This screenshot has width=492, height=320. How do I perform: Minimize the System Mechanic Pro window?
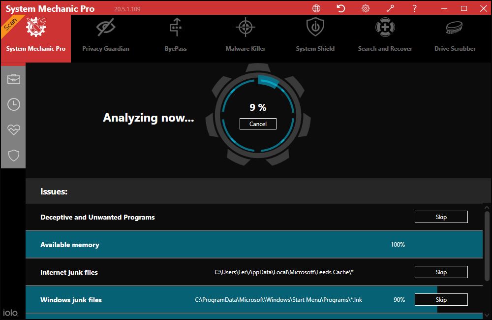coord(444,8)
